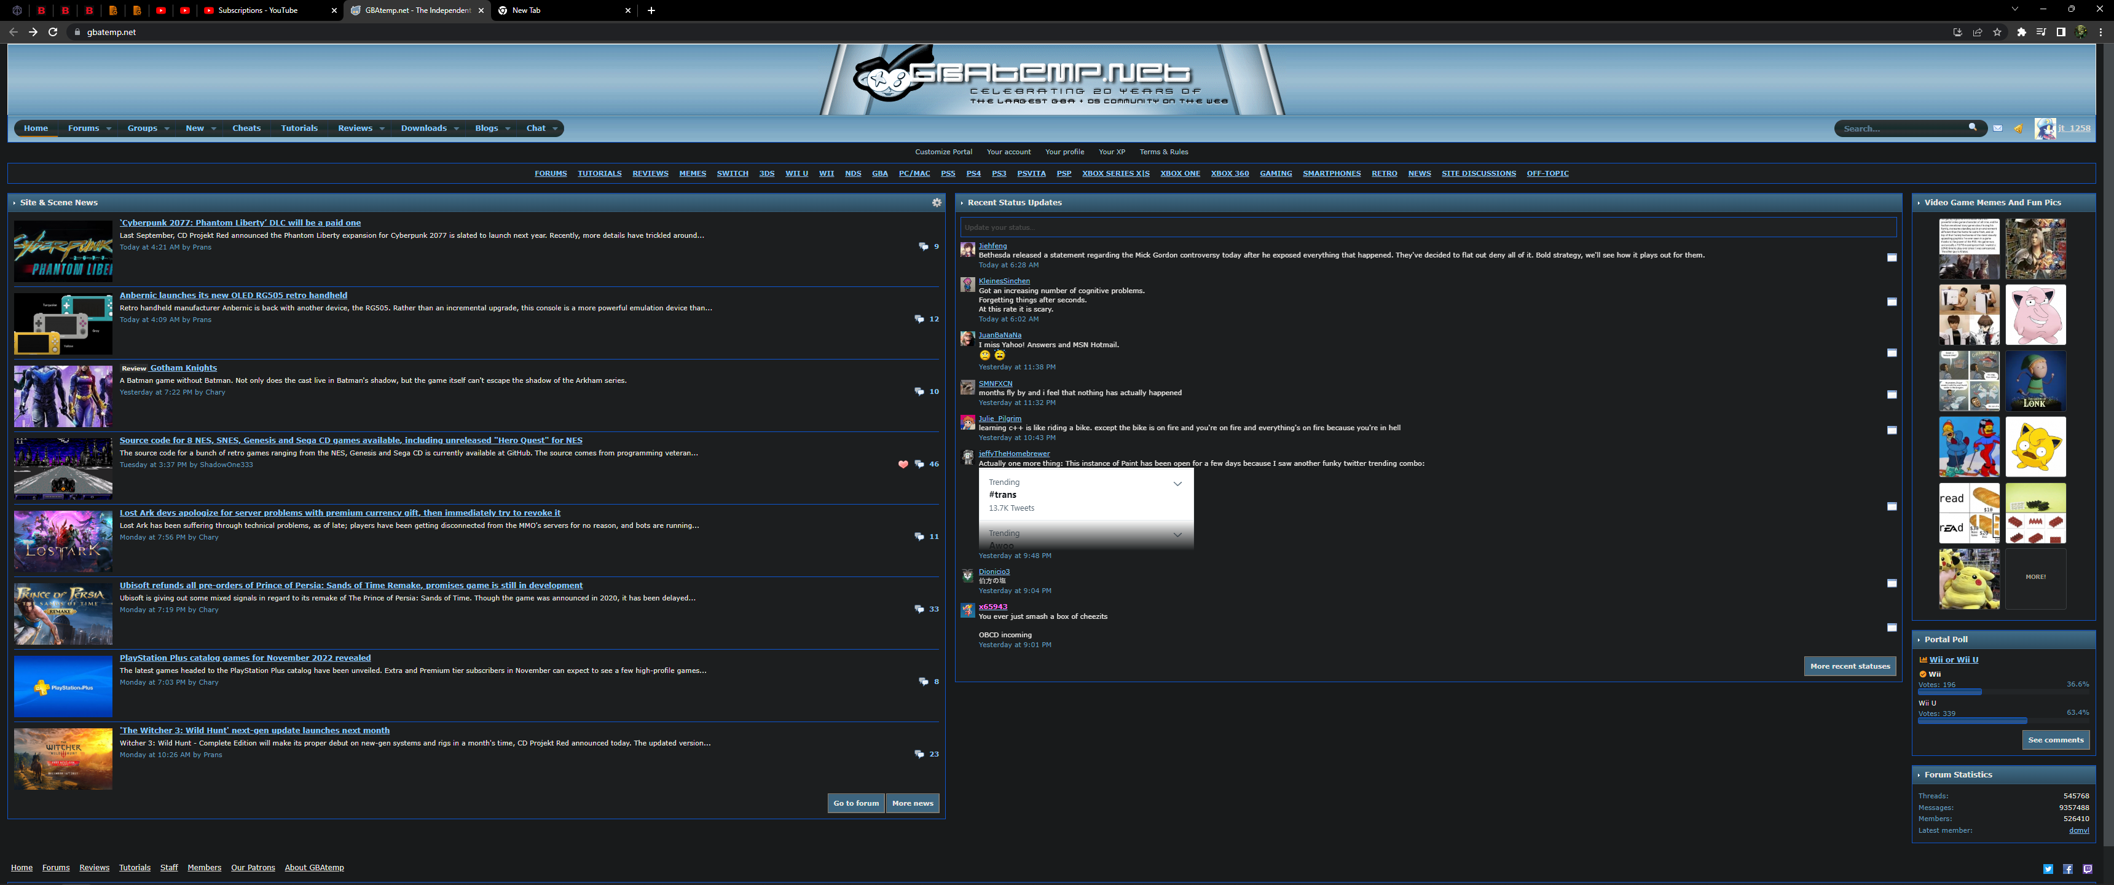2114x885 pixels.
Task: Open the Customize Portal link
Action: (x=944, y=152)
